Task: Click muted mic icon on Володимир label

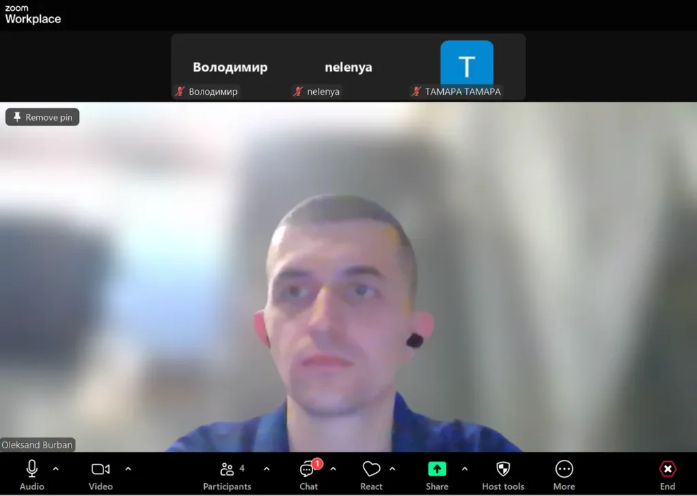Action: (x=180, y=92)
